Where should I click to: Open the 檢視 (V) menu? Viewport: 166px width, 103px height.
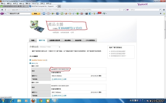(x=15, y=4)
